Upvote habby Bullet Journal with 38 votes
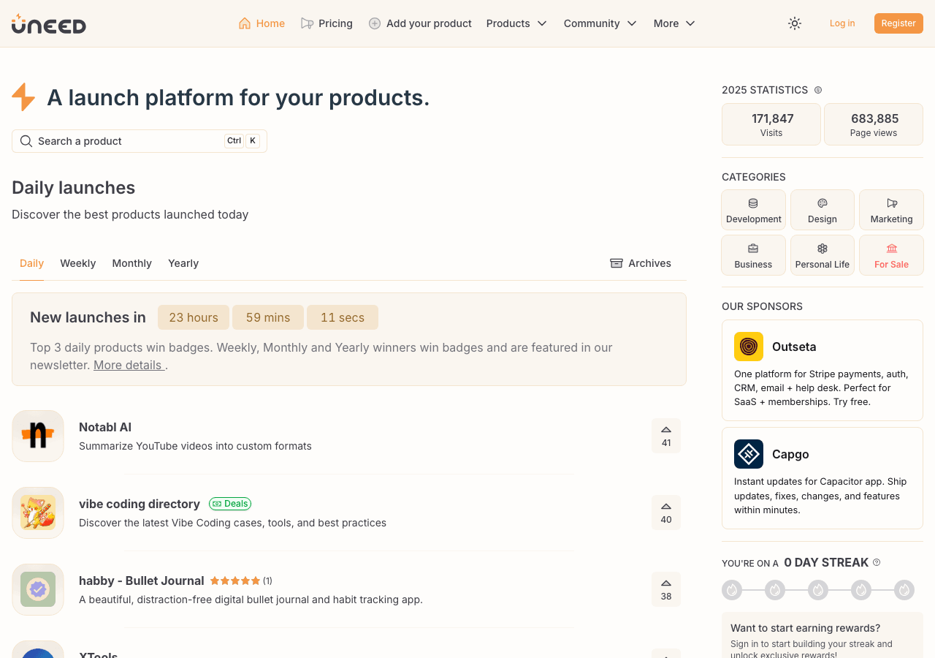 tap(666, 589)
